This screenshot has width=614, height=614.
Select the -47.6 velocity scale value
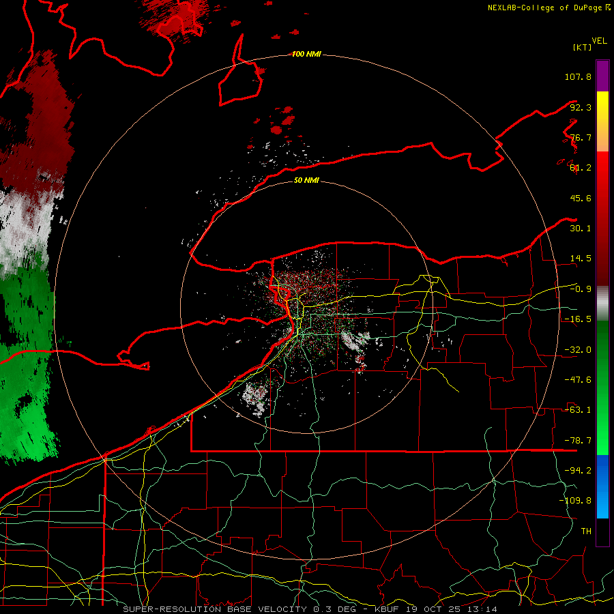[x=578, y=380]
